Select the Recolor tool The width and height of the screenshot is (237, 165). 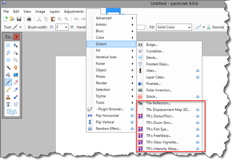click(16, 97)
